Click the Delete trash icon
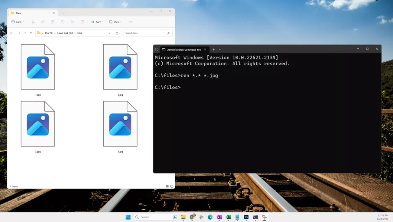The height and width of the screenshot is (222, 393). coord(82,22)
